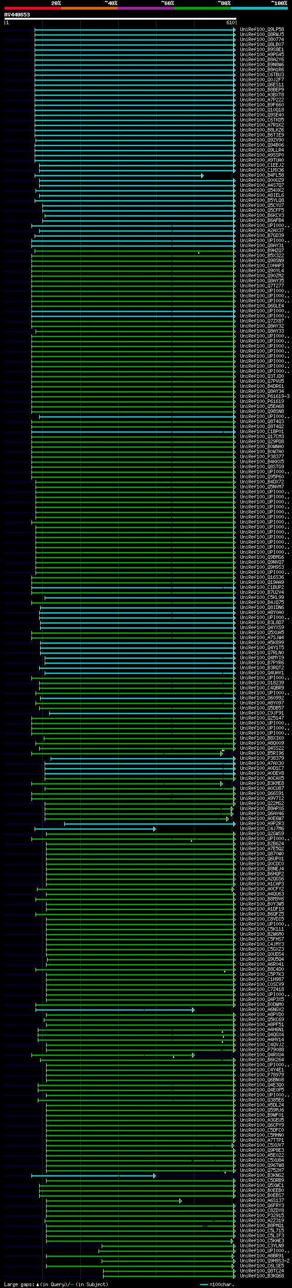The width and height of the screenshot is (292, 1288).
Task: Select the UniRef100_Q54XK2 label
Action: pos(262,191)
